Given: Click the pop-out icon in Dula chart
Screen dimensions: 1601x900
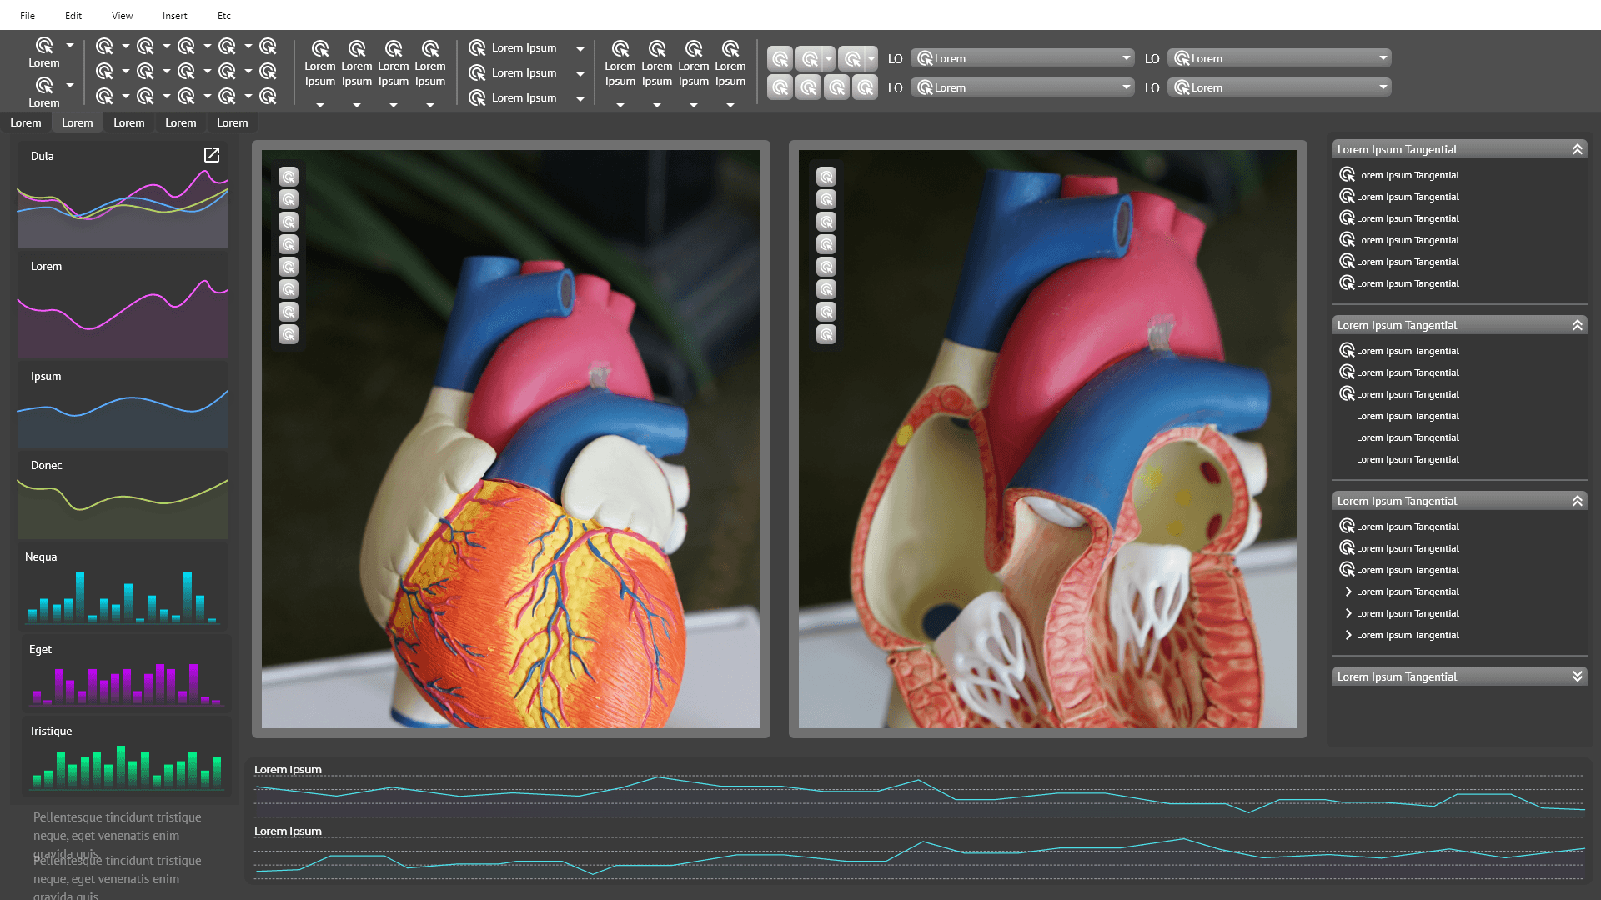Looking at the screenshot, I should (x=212, y=155).
